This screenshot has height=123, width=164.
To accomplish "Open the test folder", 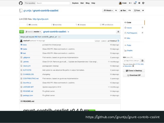I will pyautogui.click(x=24, y=53).
